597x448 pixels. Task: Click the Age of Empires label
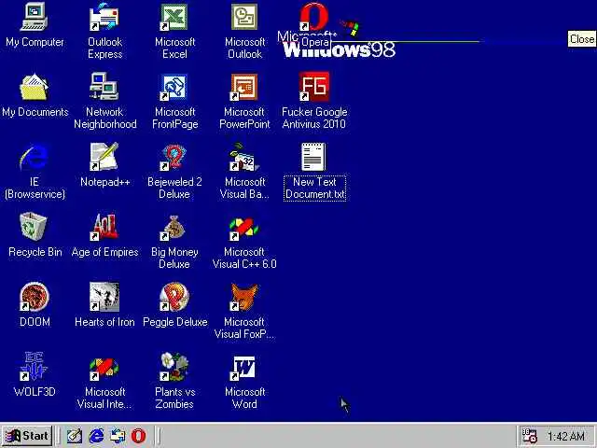click(x=104, y=252)
